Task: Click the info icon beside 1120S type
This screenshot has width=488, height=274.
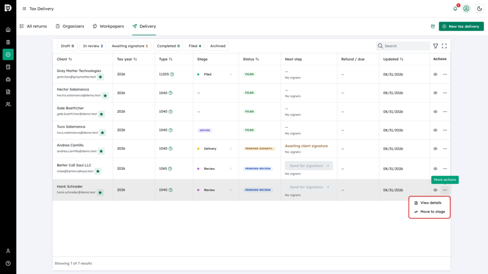Action: 172,74
